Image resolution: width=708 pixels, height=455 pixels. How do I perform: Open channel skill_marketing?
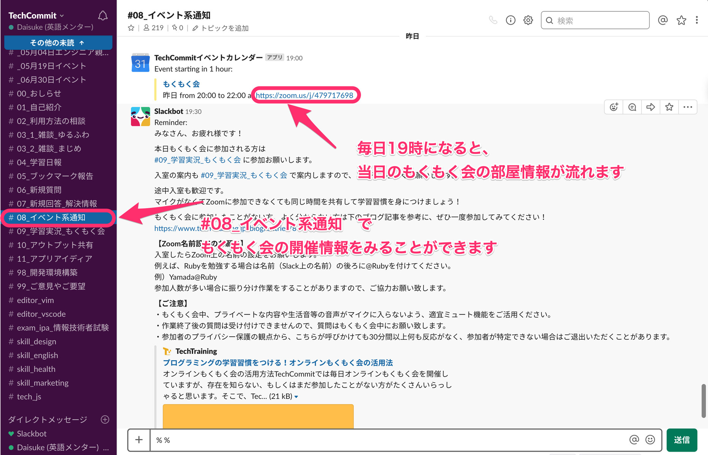click(58, 383)
